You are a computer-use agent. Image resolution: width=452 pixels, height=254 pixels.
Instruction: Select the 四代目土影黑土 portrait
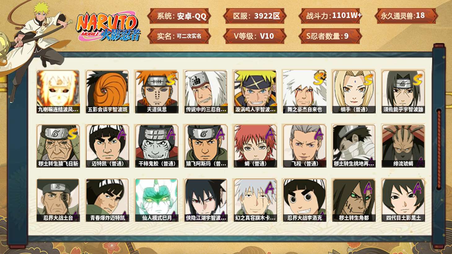(403, 200)
